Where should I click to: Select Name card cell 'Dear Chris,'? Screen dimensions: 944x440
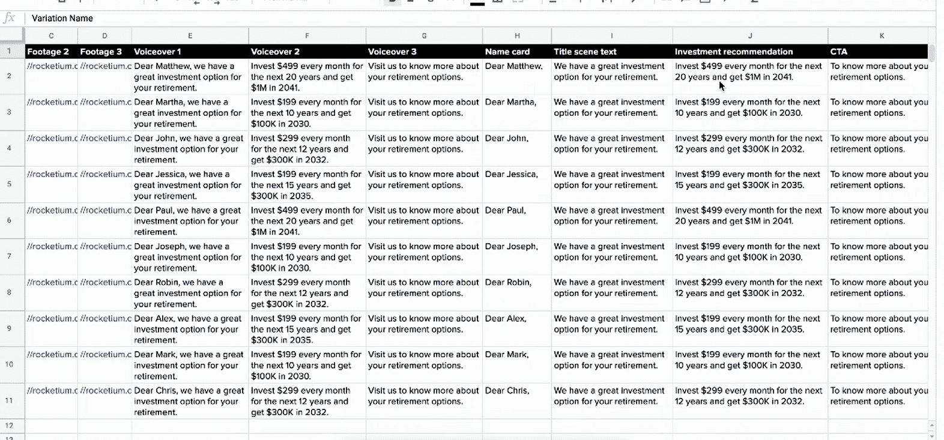pos(517,400)
